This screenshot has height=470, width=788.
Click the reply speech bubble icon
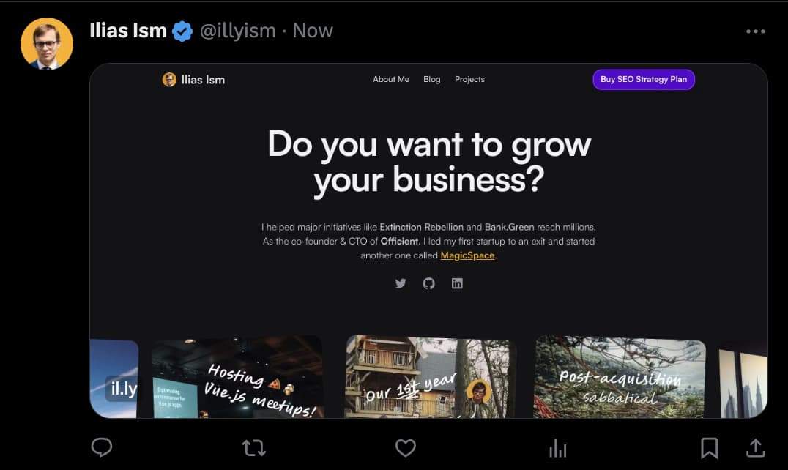click(x=102, y=447)
